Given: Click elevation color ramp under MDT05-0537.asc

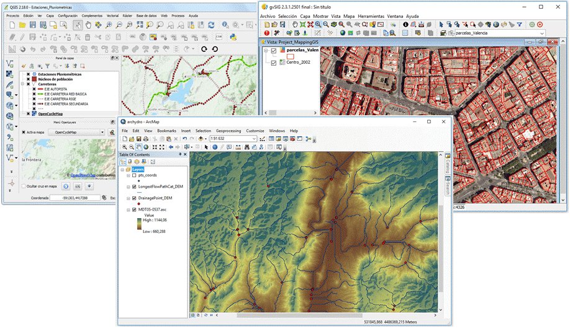Looking at the screenshot, I should click(139, 224).
